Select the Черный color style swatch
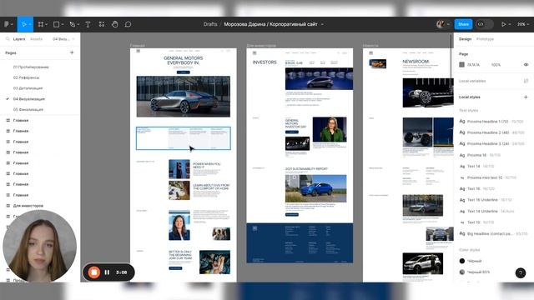Viewport: 534px width, 300px height. 461,261
